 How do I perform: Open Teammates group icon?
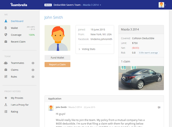coord(6,63)
